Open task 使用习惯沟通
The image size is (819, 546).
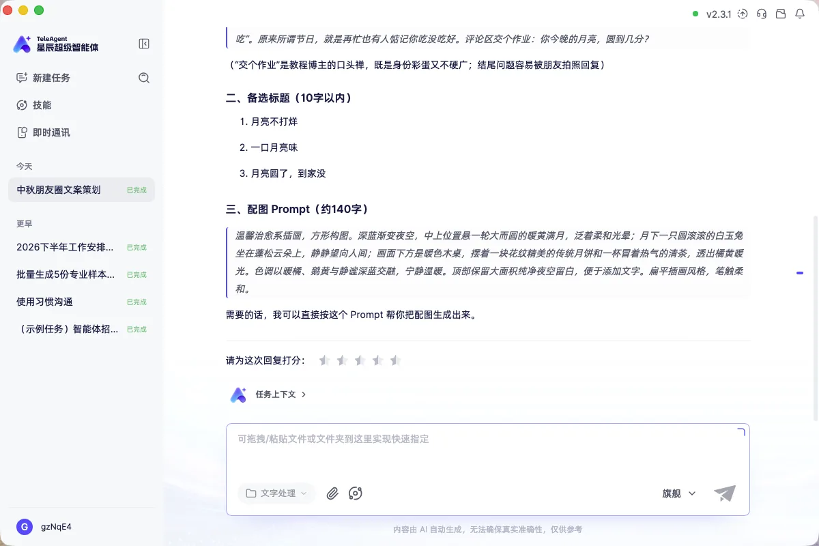81,302
